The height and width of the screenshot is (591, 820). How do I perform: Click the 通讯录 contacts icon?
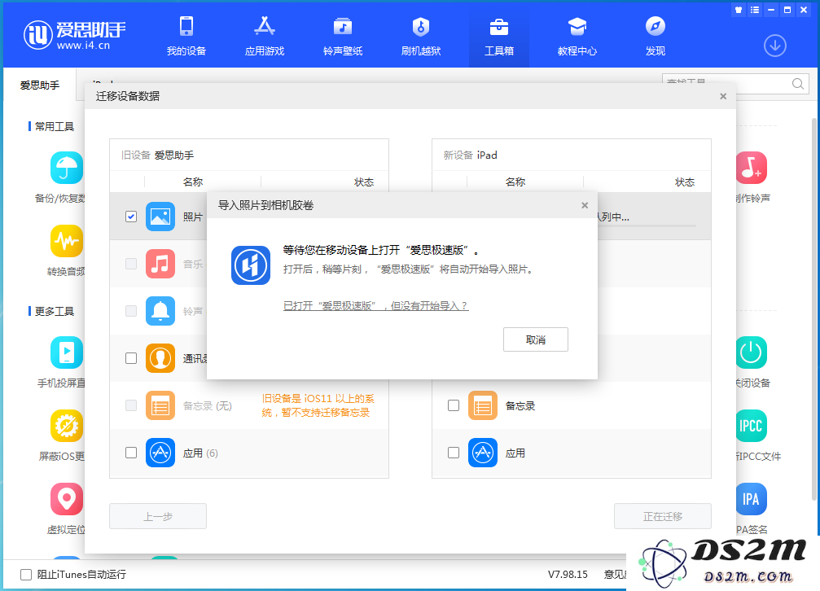[x=160, y=358]
